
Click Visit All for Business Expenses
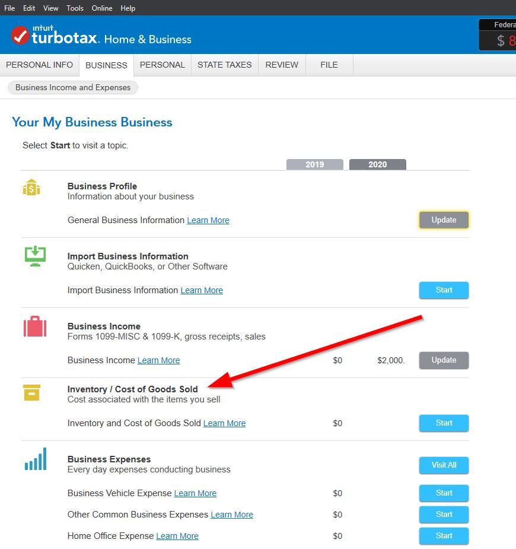coord(444,465)
